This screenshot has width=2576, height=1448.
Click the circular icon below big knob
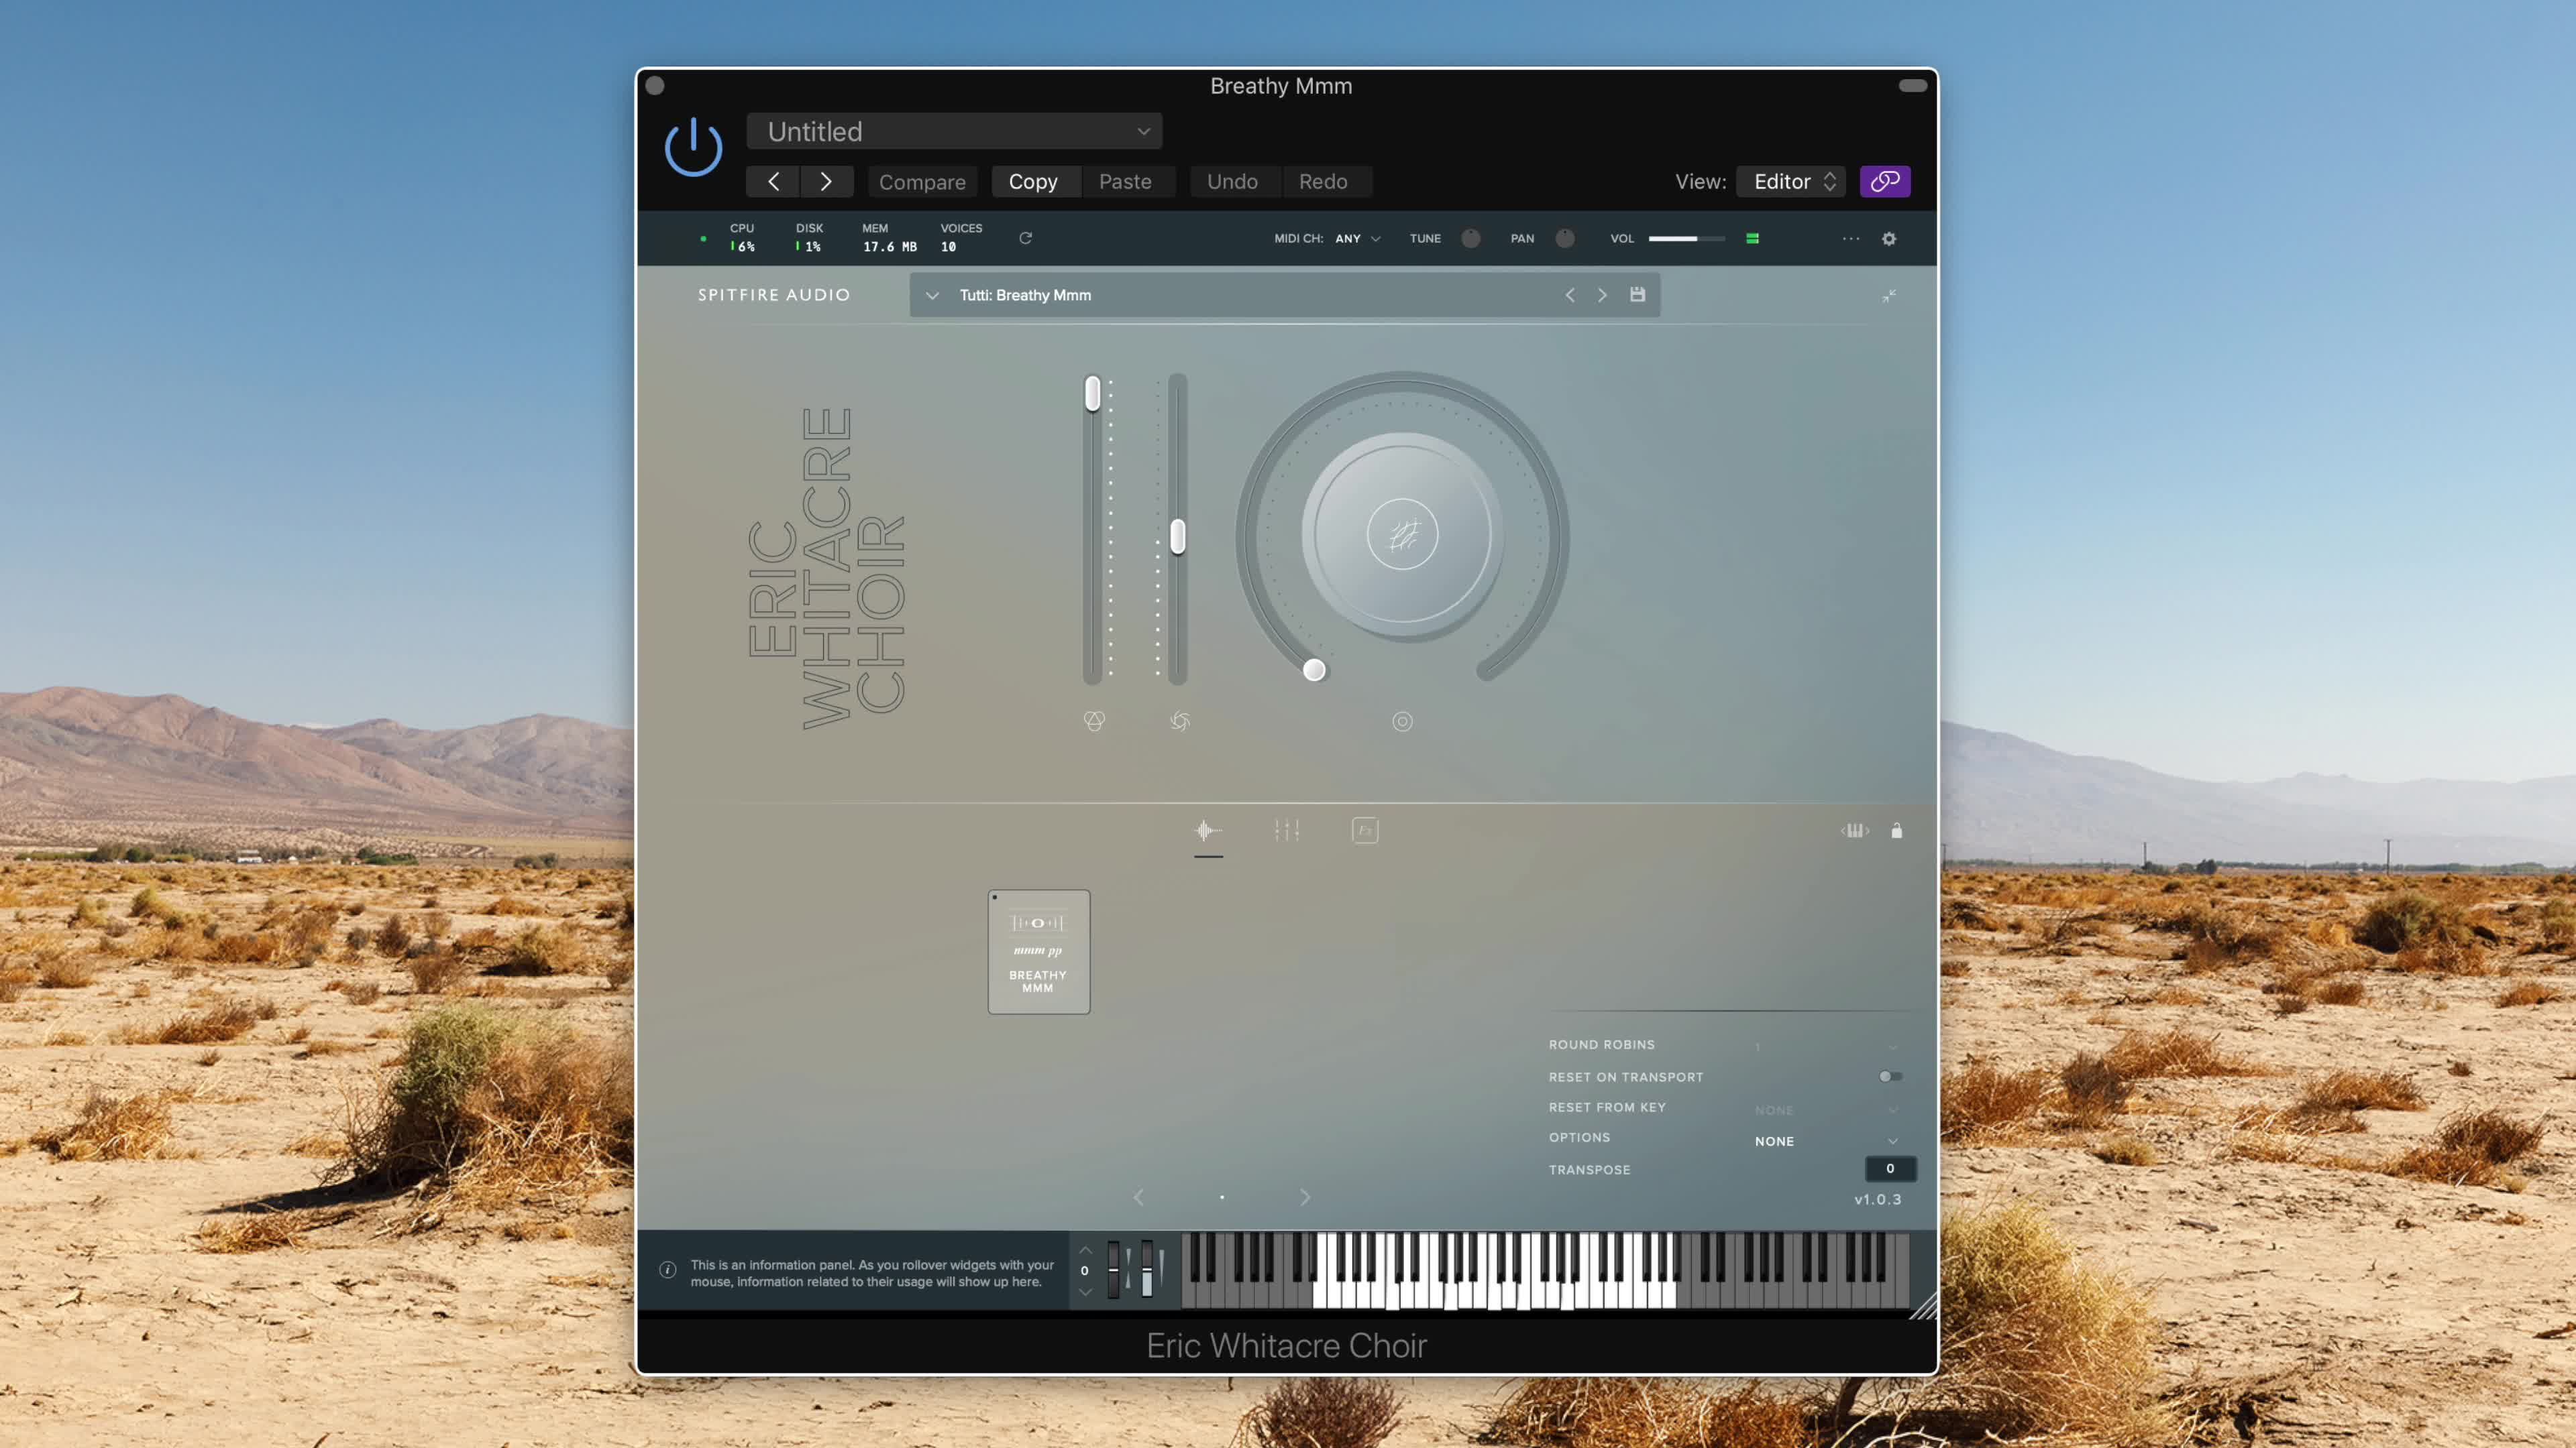[1402, 721]
